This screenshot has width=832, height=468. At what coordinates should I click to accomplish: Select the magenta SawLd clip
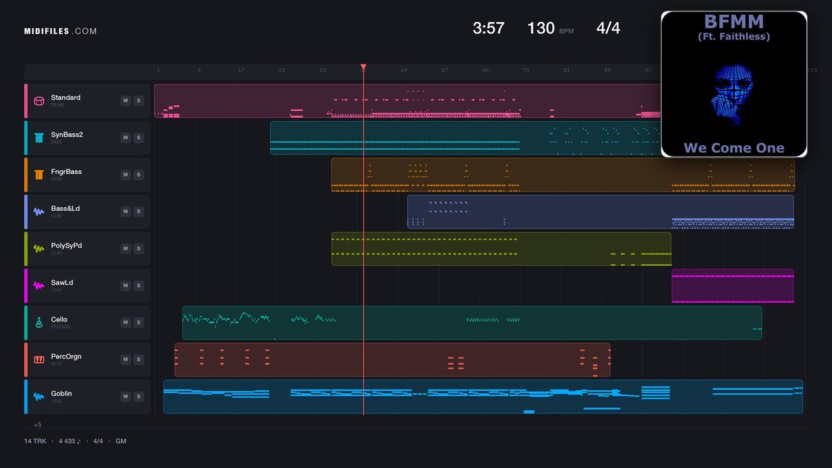click(x=733, y=286)
